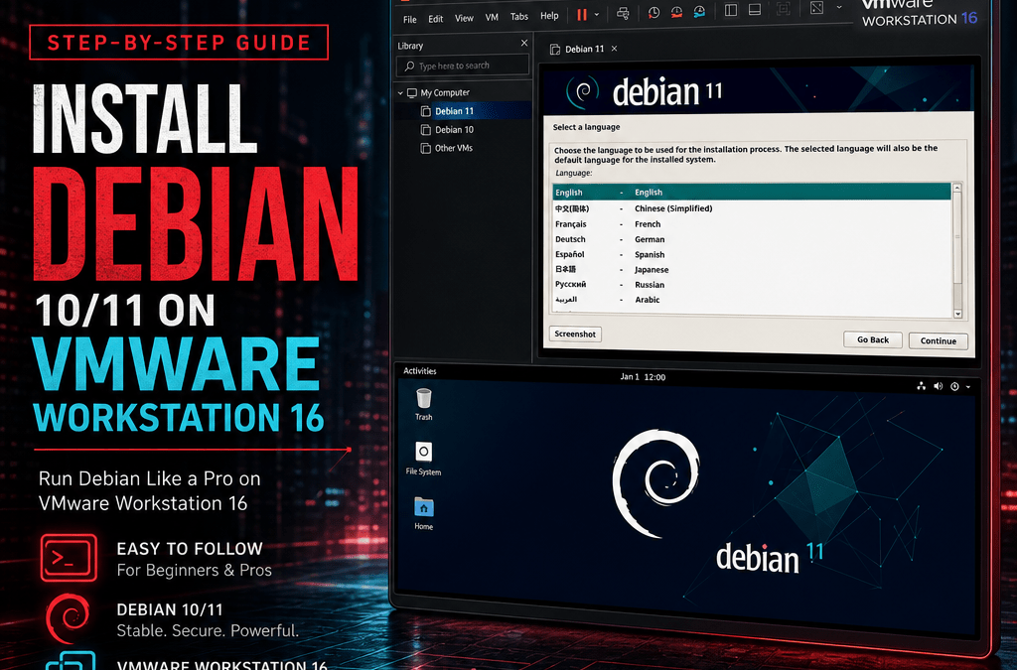Select Arabic language row

click(x=752, y=300)
